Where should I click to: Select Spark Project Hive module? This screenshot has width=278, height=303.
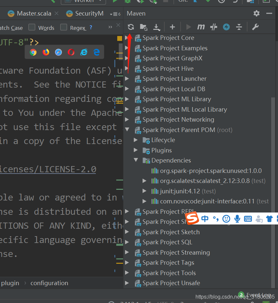point(168,68)
